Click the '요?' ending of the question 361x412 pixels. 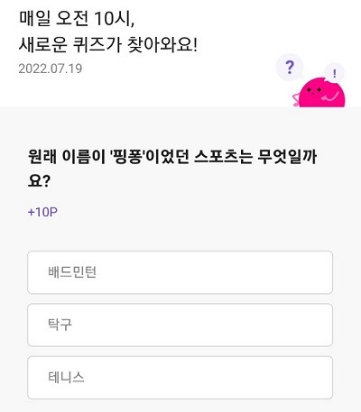pyautogui.click(x=39, y=181)
